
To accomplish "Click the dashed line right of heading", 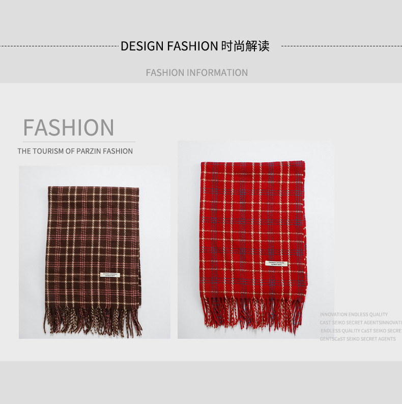I will click(341, 46).
